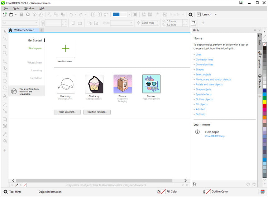Open the Window menu
Image resolution: width=268 pixels, height=197 pixels.
pyautogui.click(x=29, y=8)
